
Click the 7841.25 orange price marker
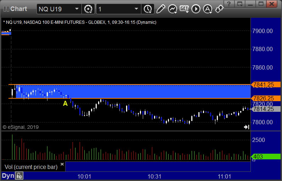point(266,84)
